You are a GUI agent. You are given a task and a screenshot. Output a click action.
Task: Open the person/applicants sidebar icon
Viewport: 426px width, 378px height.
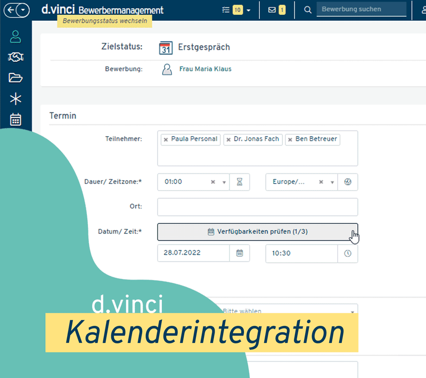point(15,37)
